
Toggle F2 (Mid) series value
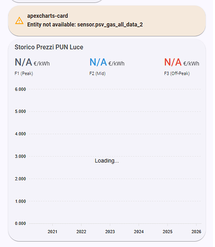click(107, 62)
